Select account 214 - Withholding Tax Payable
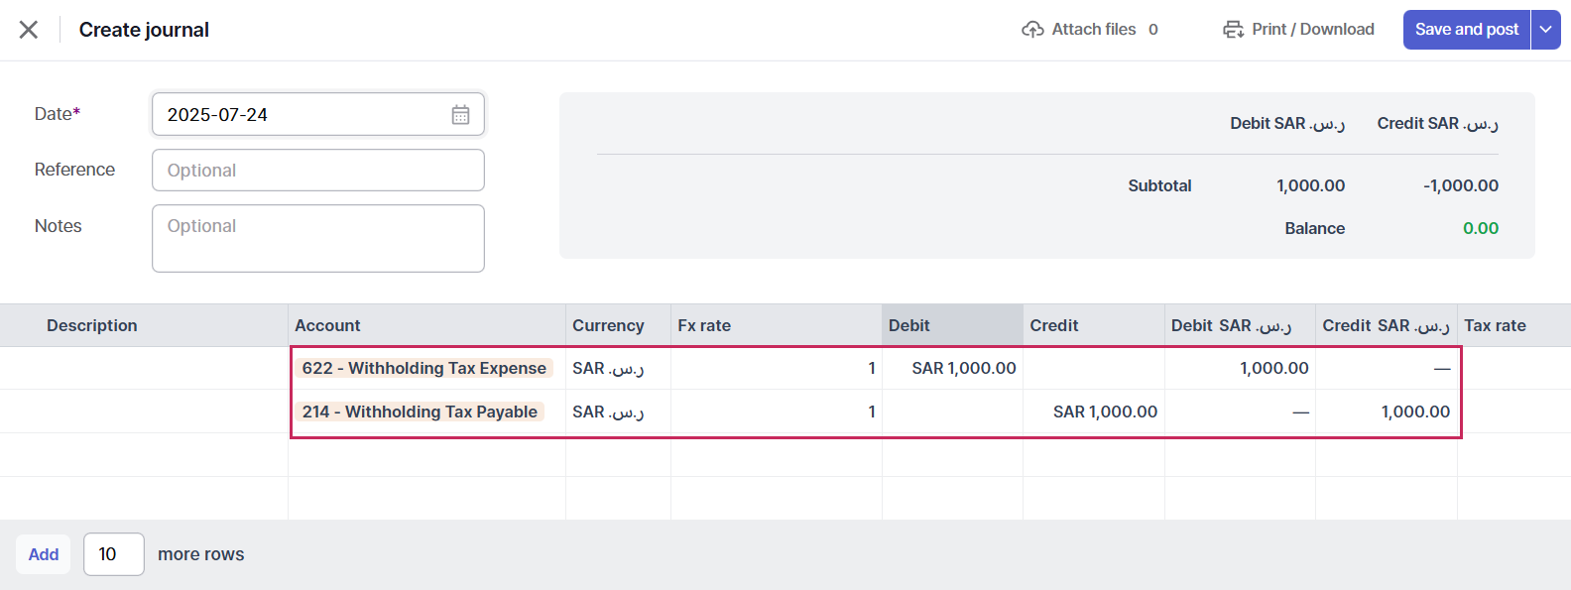Image resolution: width=1571 pixels, height=590 pixels. 420,412
